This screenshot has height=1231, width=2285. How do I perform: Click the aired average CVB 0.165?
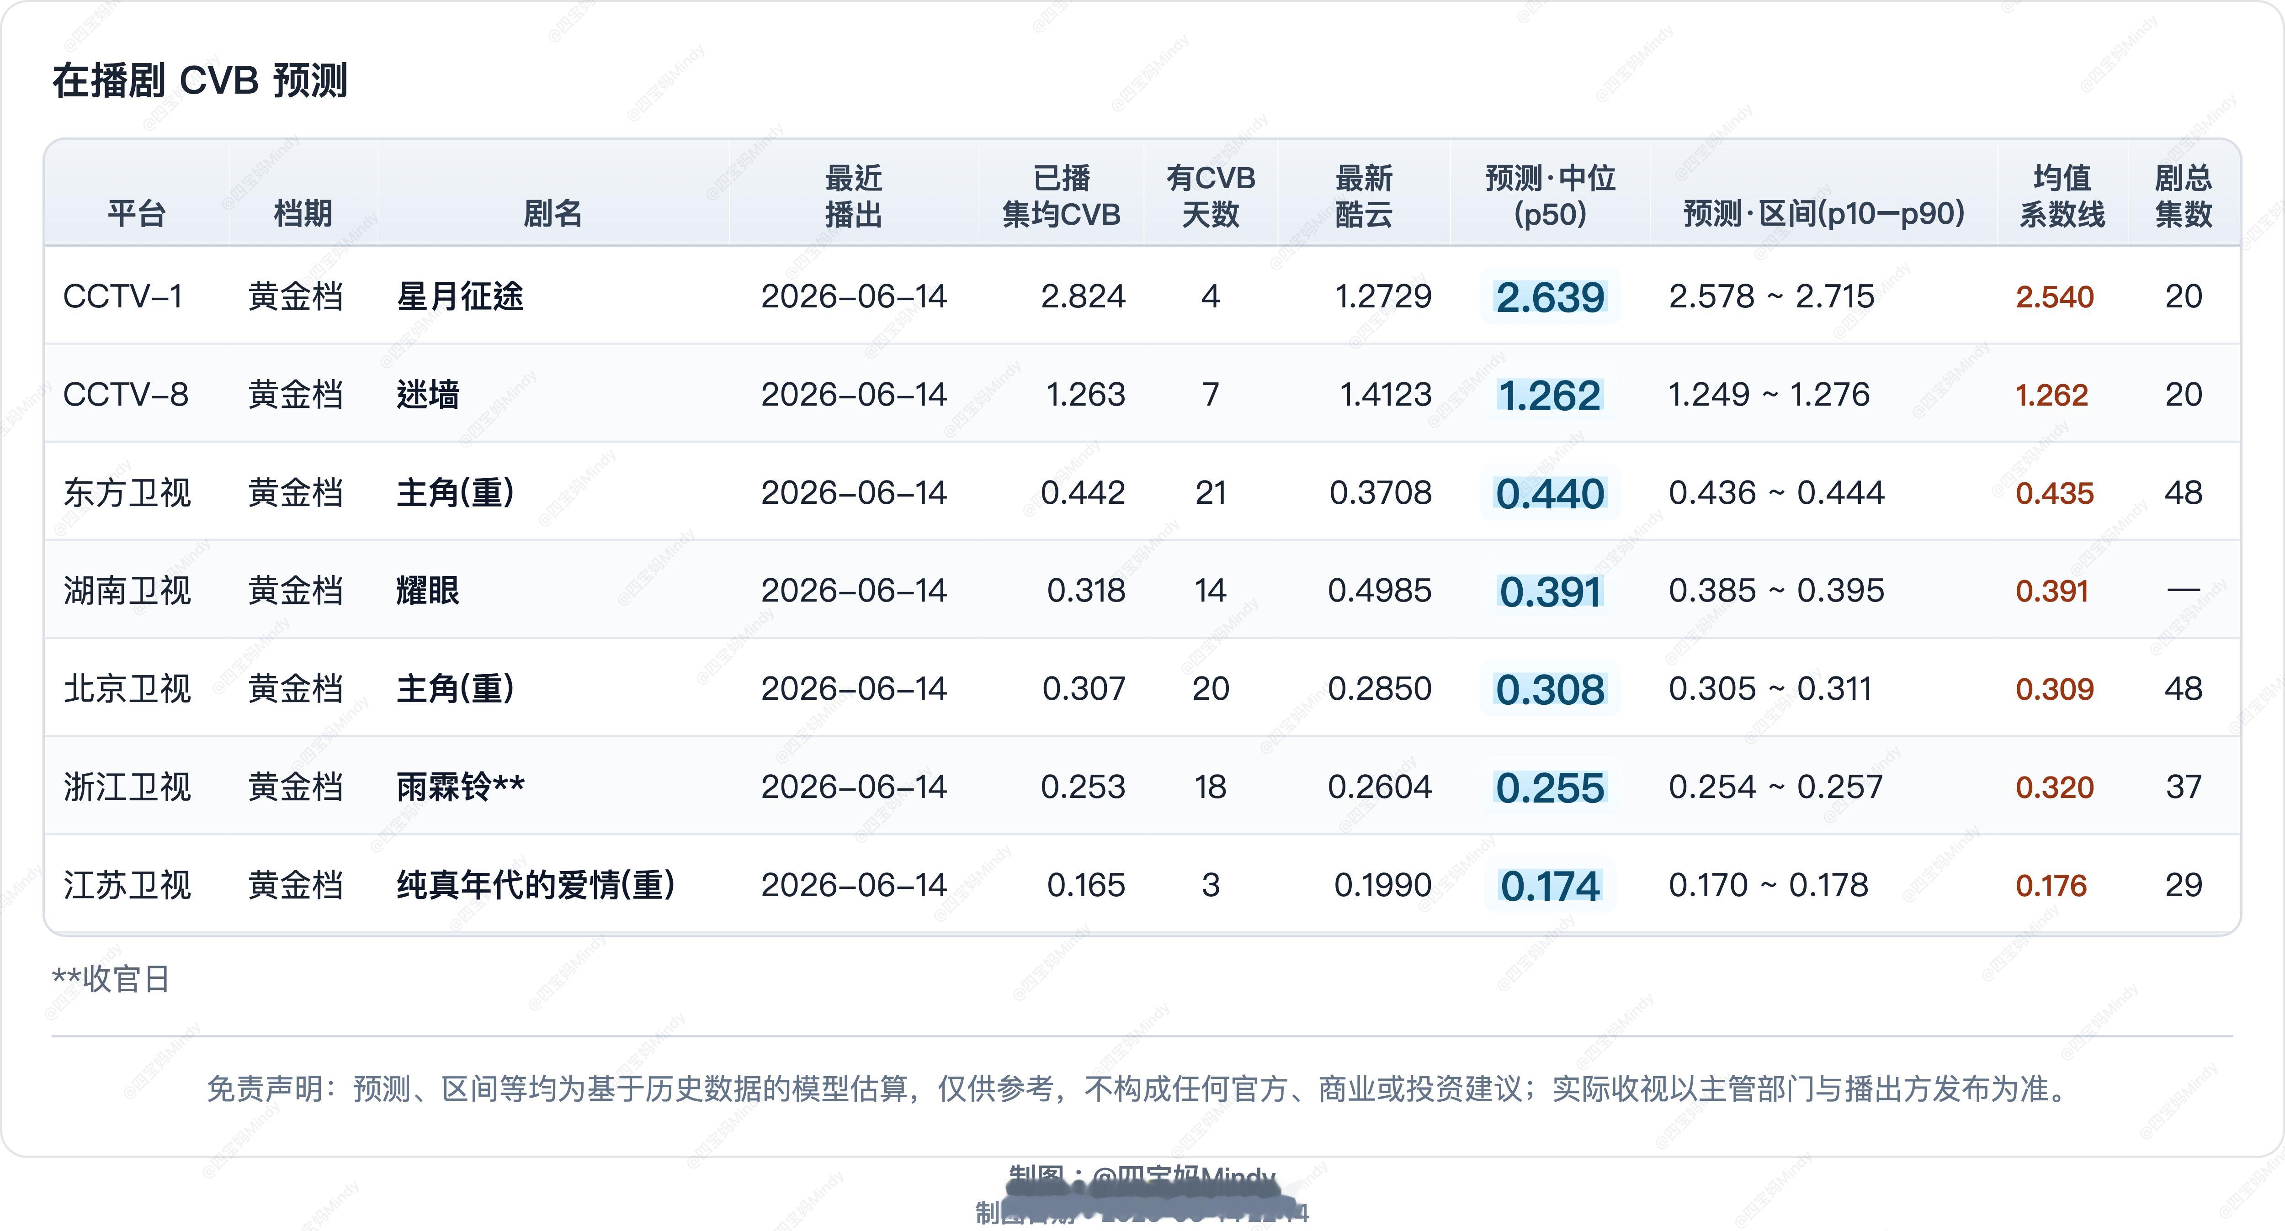click(x=1086, y=885)
